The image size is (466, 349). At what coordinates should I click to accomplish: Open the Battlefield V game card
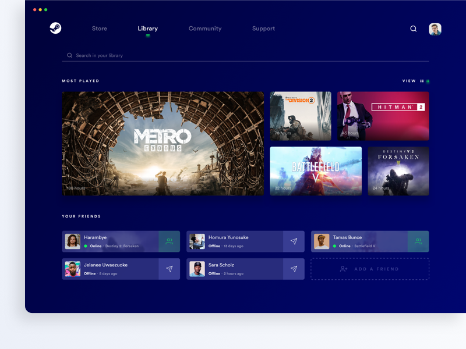point(316,171)
